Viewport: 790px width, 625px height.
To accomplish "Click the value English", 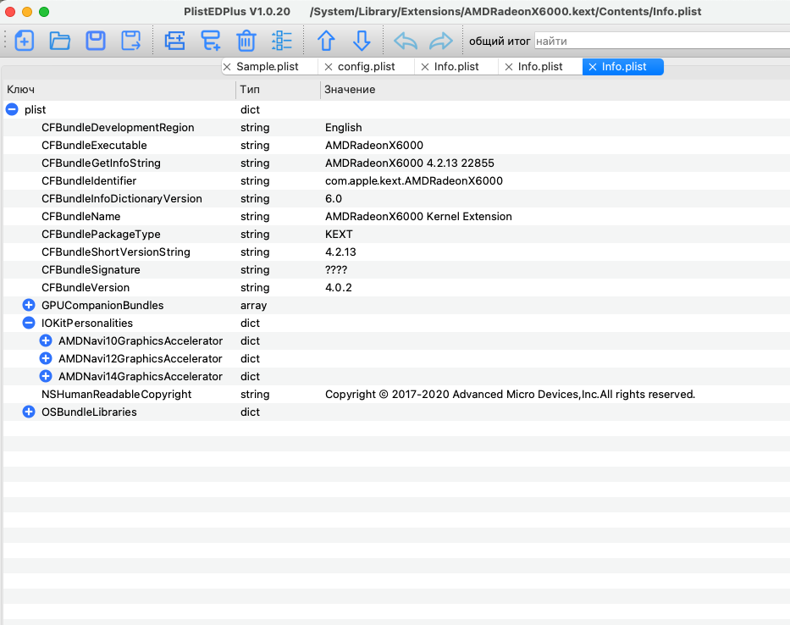I will pyautogui.click(x=343, y=128).
